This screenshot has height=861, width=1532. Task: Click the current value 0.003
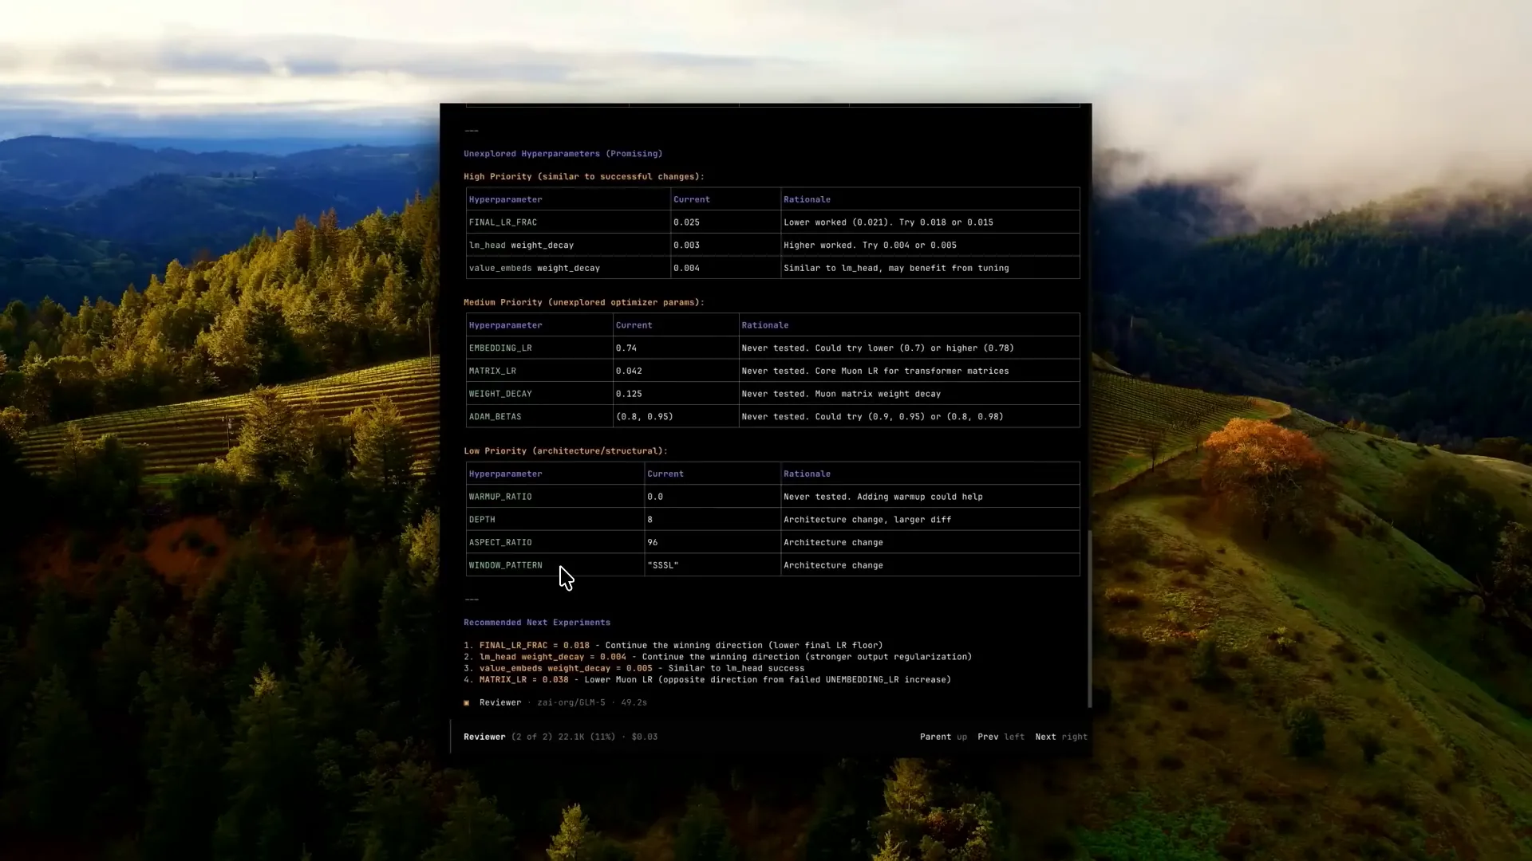(686, 246)
